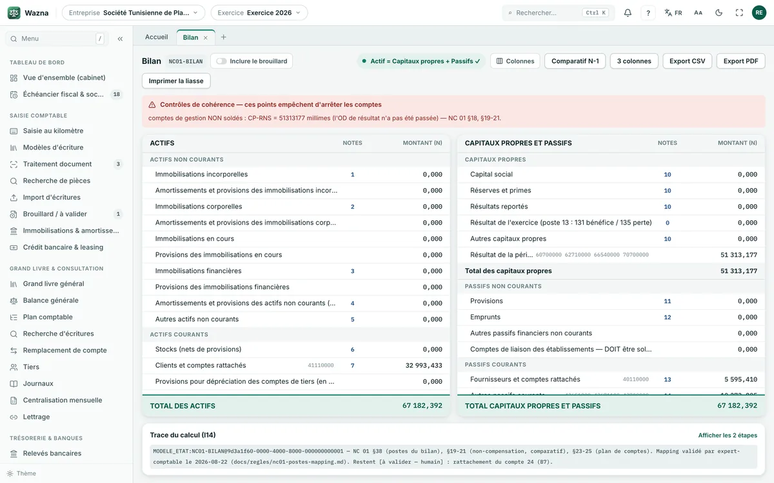Open the Entreprise selector dropdown
Image resolution: width=774 pixels, height=483 pixels.
click(x=134, y=13)
